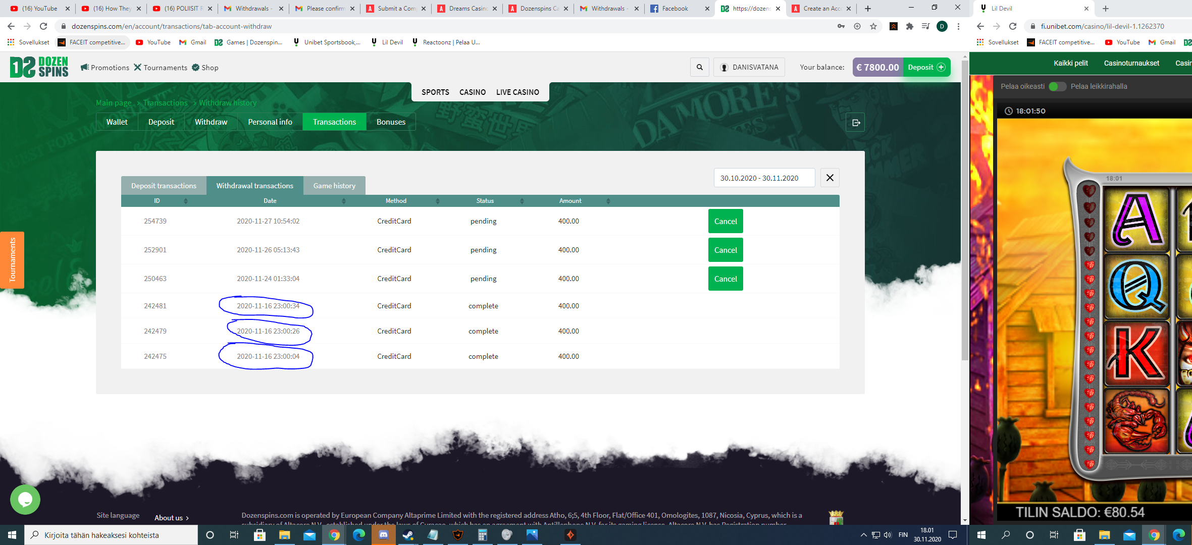Click the Dozenspins logo
This screenshot has width=1192, height=545.
(x=39, y=67)
